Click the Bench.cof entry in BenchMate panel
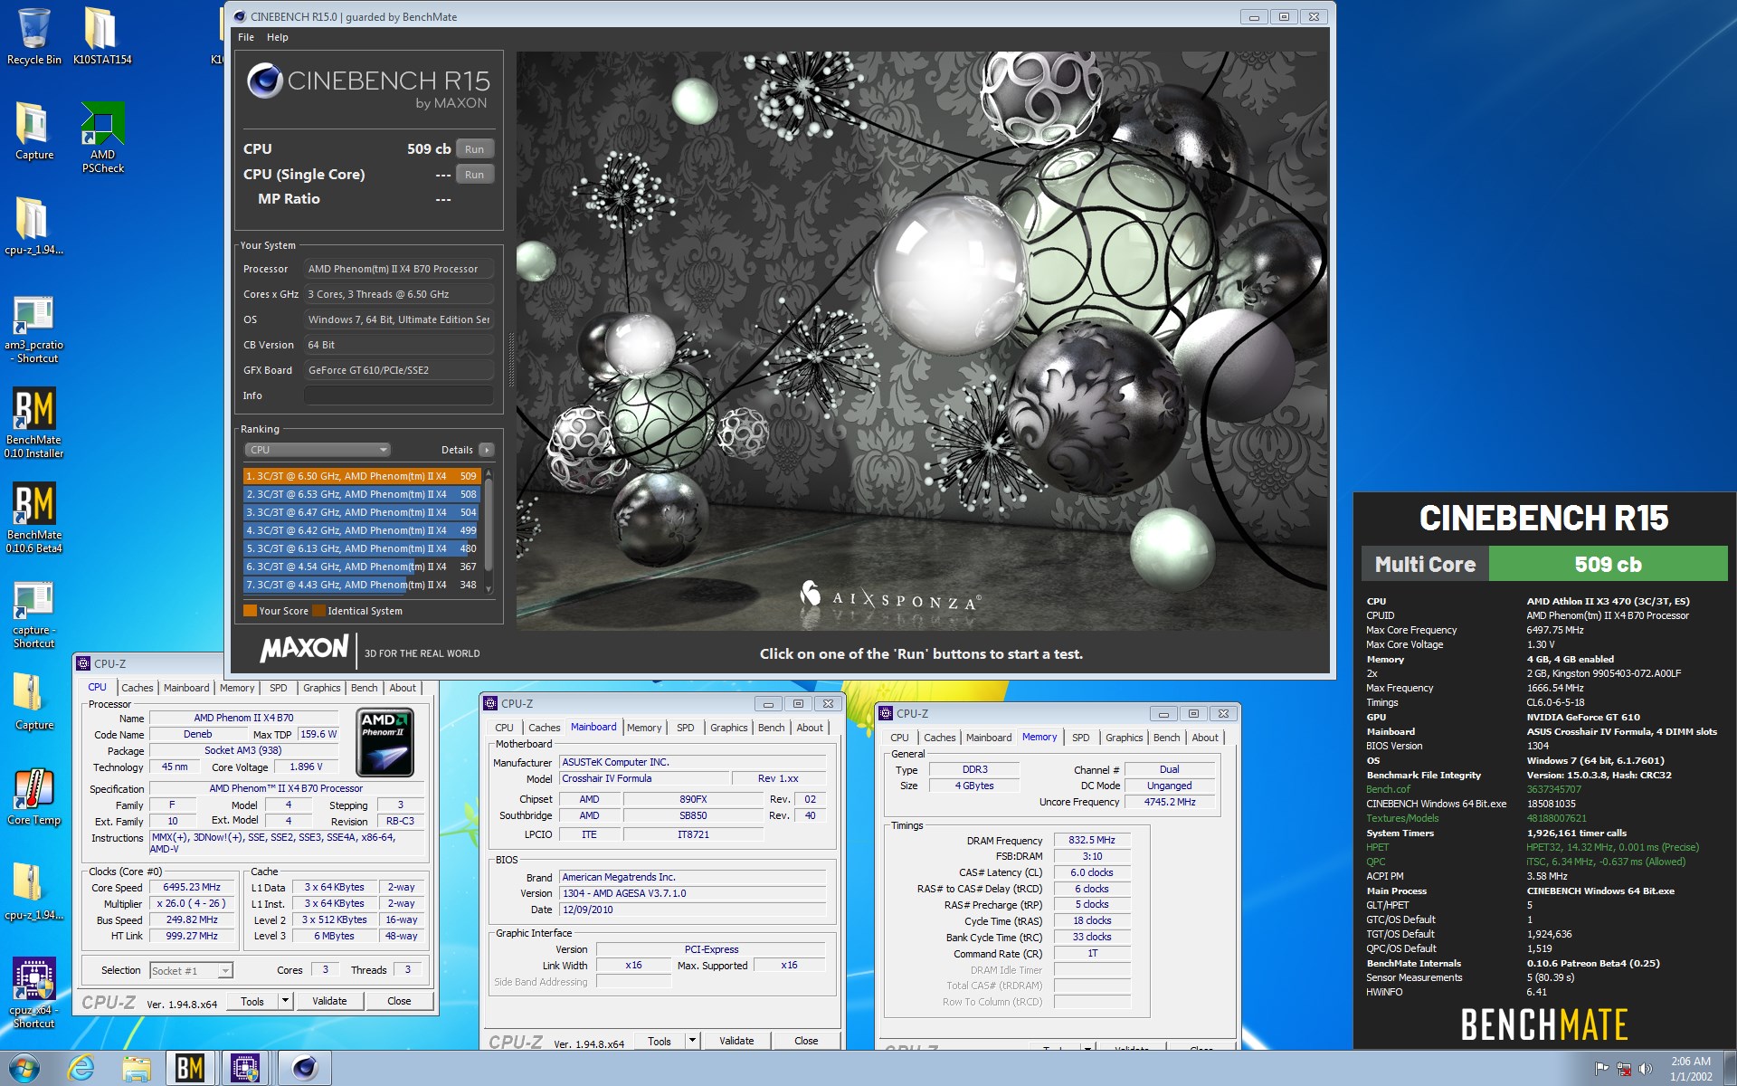The image size is (1737, 1086). pyautogui.click(x=1388, y=789)
